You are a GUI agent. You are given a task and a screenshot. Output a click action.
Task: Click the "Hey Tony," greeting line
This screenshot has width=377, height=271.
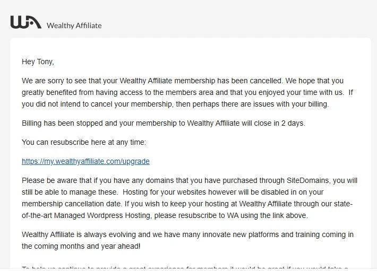[38, 62]
